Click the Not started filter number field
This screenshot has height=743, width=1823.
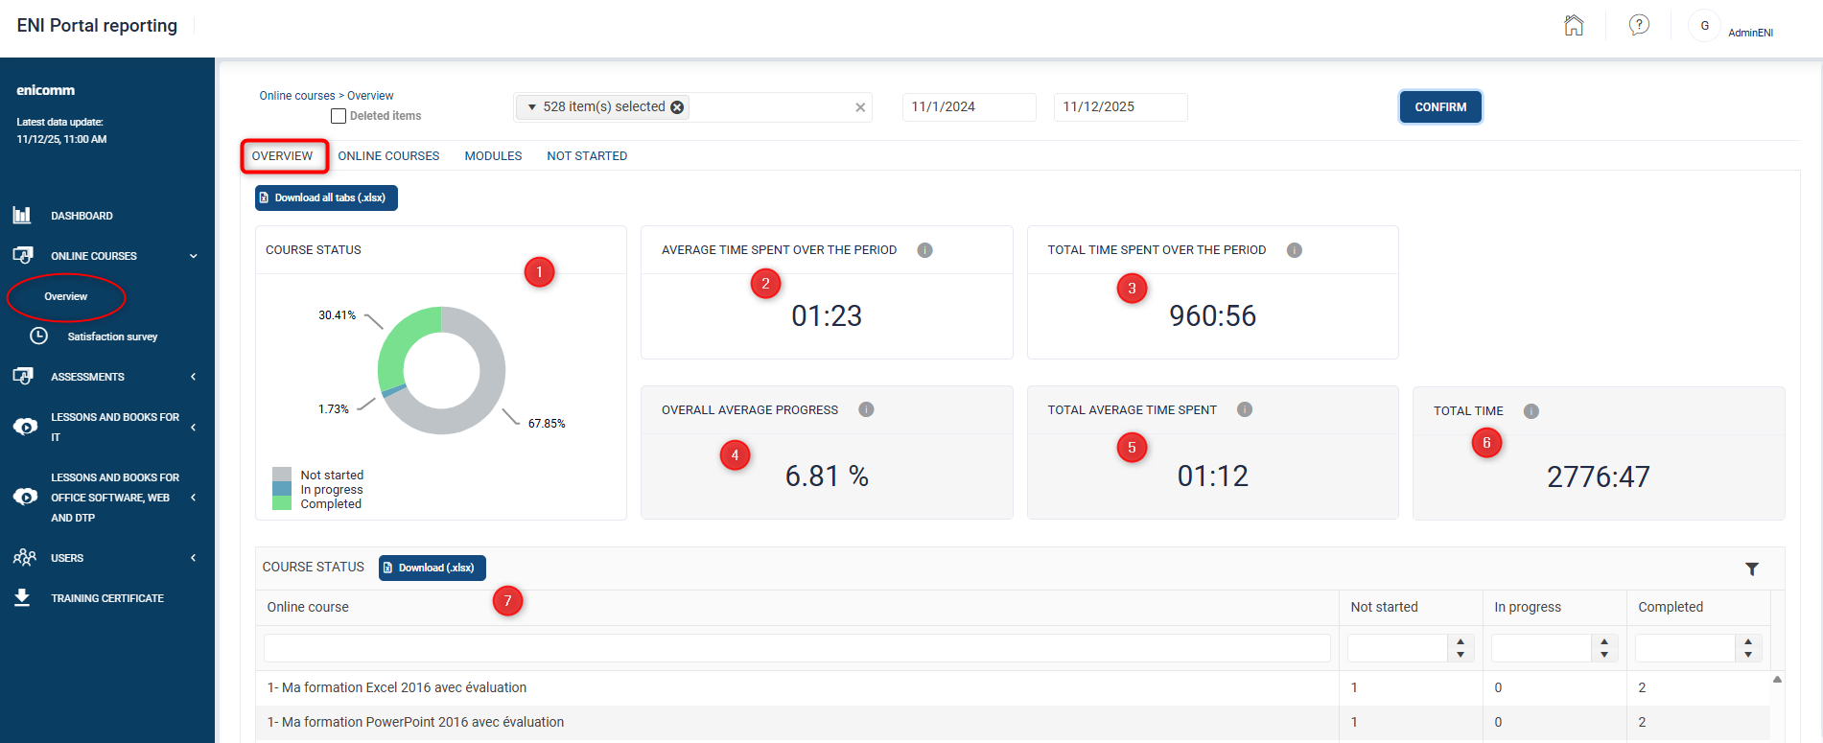(1397, 648)
